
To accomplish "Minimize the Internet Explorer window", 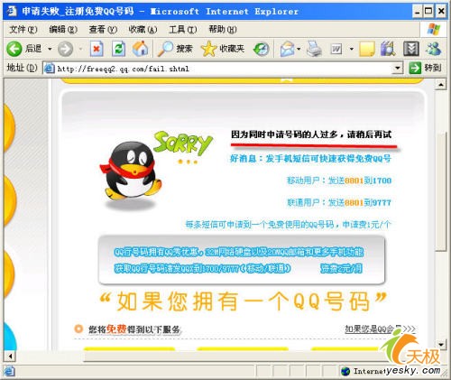I will point(417,12).
